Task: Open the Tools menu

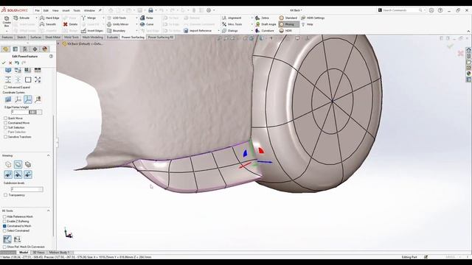Action: pyautogui.click(x=77, y=10)
